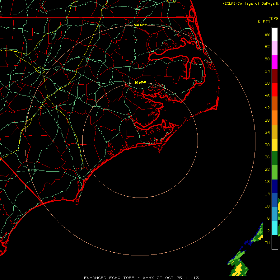This screenshot has width=280, height=280.
Task: Click the [K FT] units label
Action: [x=263, y=21]
